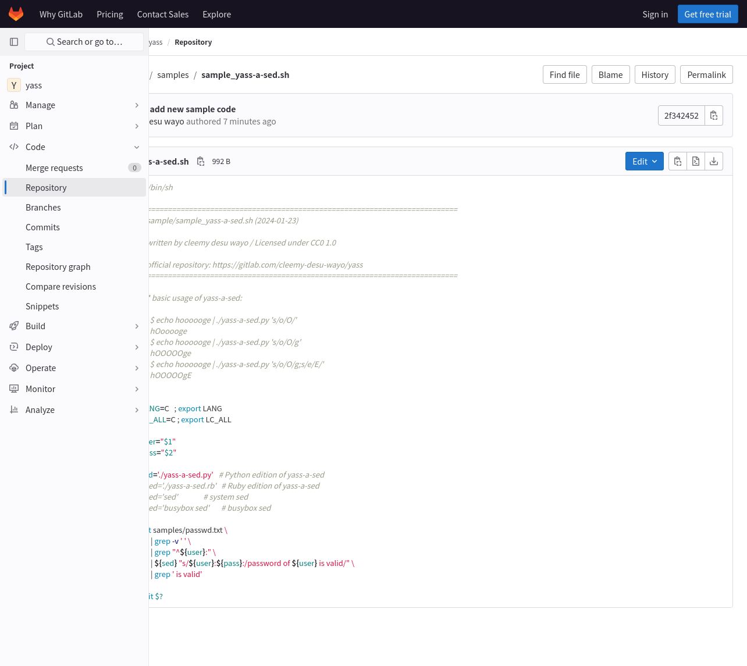
Task: Open Repository graph in sidebar
Action: coord(74,267)
